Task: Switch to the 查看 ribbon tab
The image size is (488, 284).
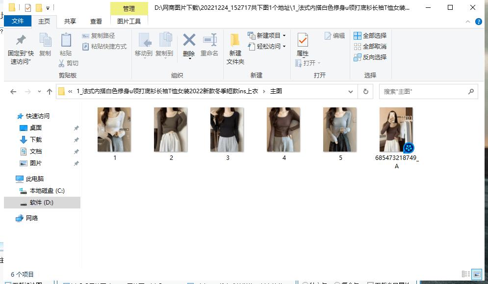Action: click(x=95, y=21)
